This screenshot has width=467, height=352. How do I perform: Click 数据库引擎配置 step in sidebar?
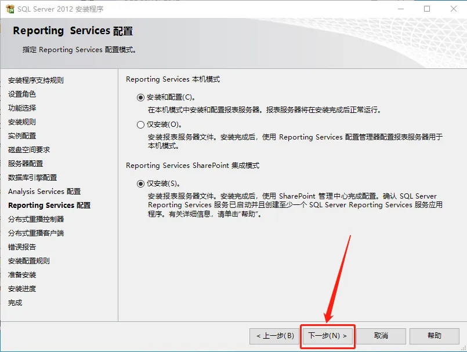(32, 178)
